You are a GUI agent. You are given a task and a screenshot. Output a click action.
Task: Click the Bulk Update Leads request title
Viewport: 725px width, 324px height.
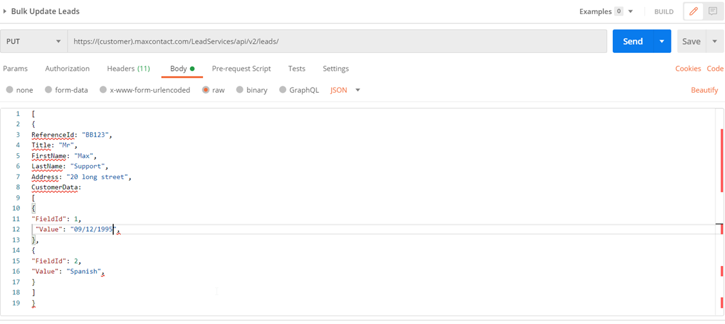[x=45, y=12]
